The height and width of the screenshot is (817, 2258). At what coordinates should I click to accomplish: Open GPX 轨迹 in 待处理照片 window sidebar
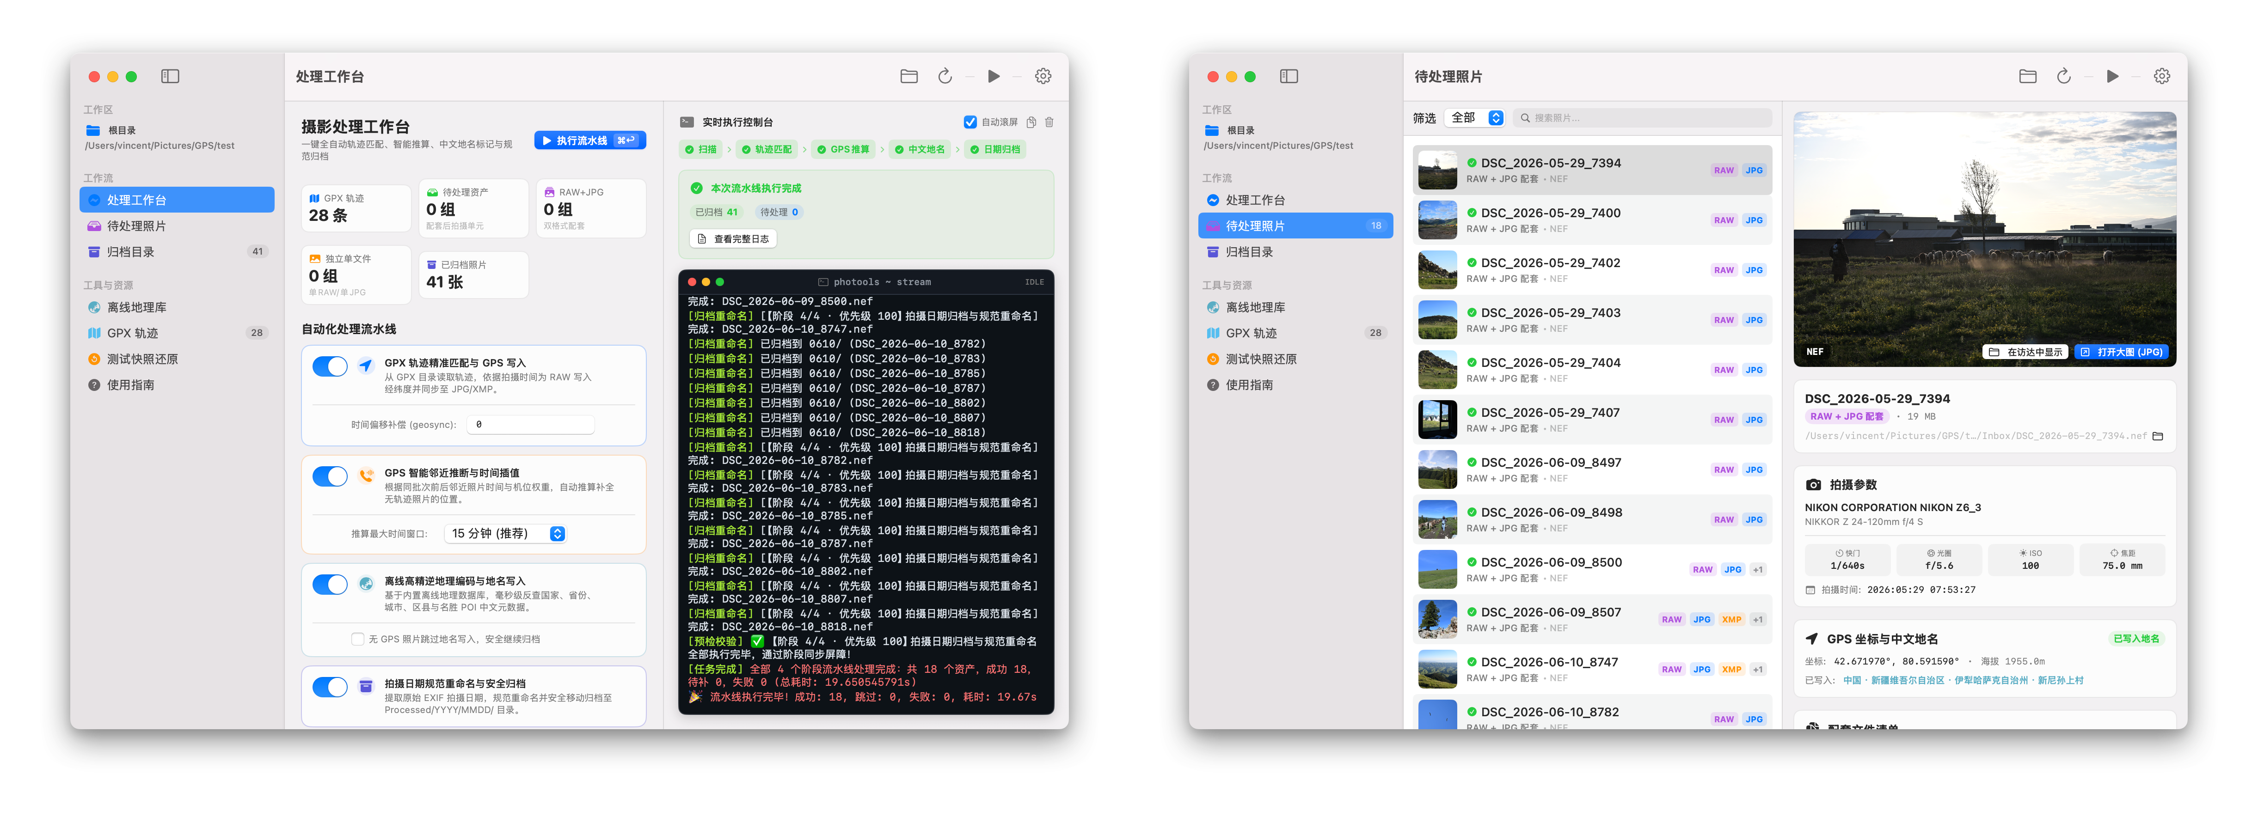tap(1295, 333)
